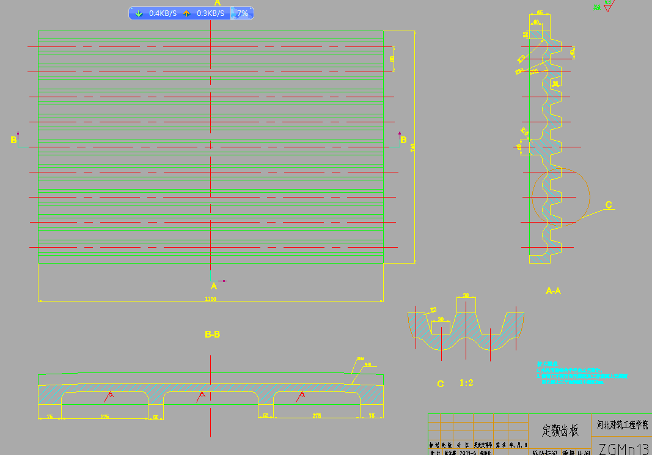Click the orange detail circle C
Viewport: 652px width, 455px height.
click(x=561, y=197)
